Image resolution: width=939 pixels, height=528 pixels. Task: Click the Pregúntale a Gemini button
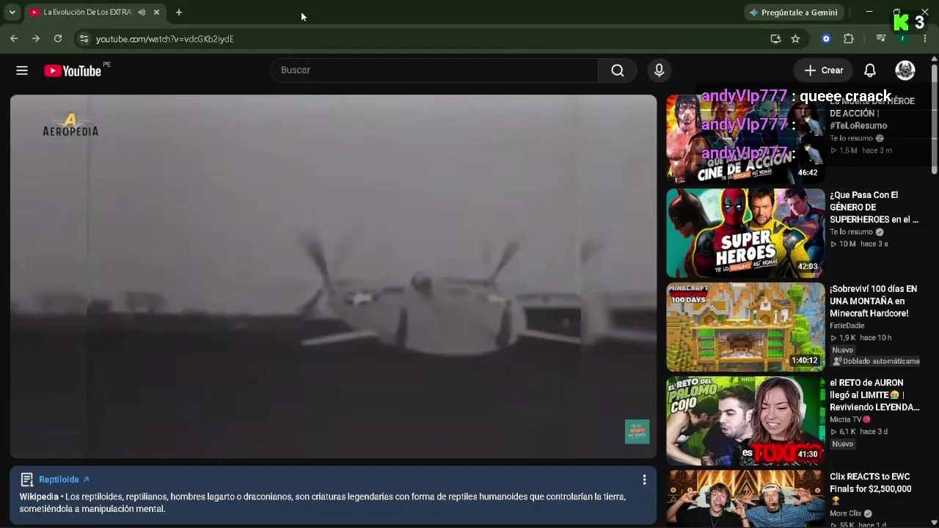(793, 12)
